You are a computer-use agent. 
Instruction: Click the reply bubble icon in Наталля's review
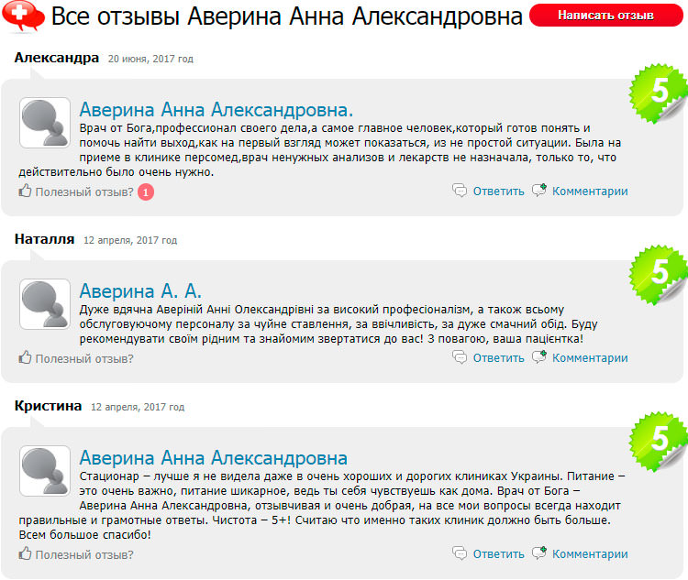(460, 357)
